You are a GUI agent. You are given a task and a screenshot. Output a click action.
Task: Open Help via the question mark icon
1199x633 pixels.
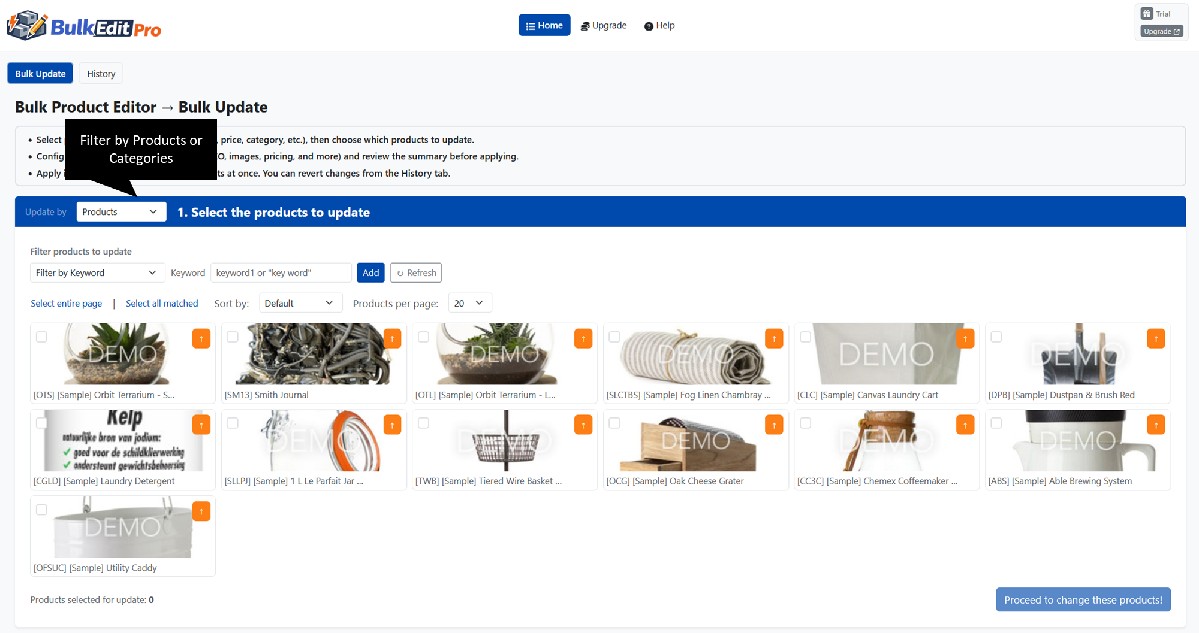coord(649,26)
